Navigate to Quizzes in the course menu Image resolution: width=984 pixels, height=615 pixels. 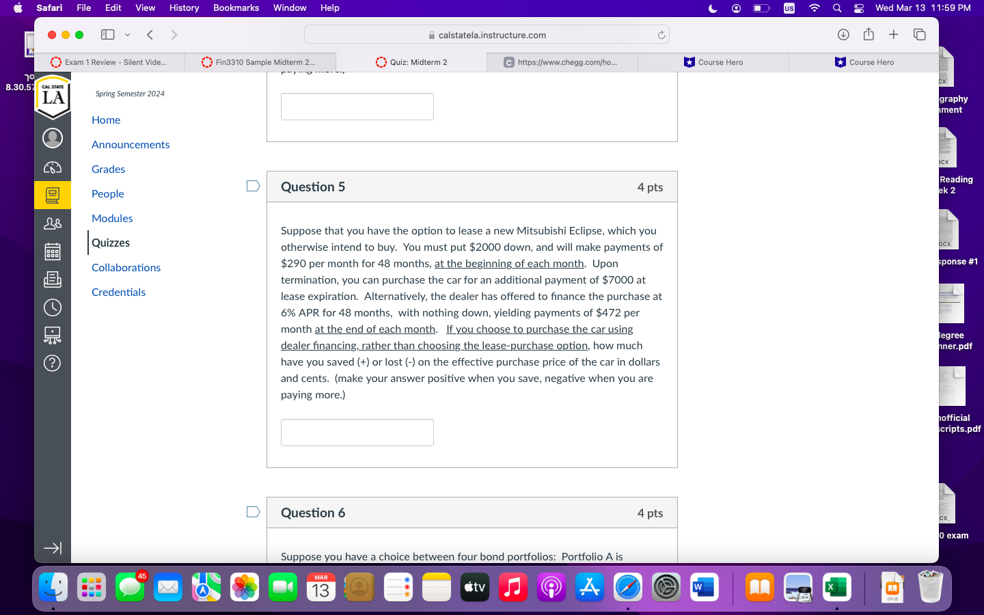click(x=110, y=243)
